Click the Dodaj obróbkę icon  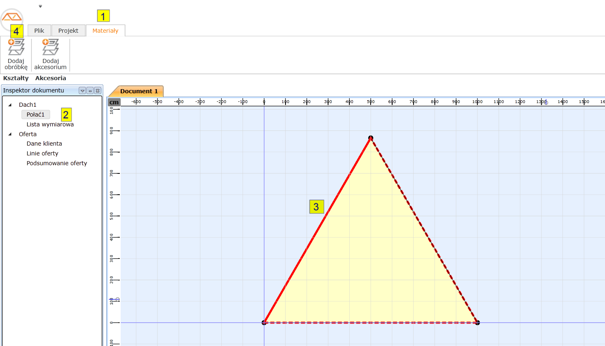tap(16, 47)
